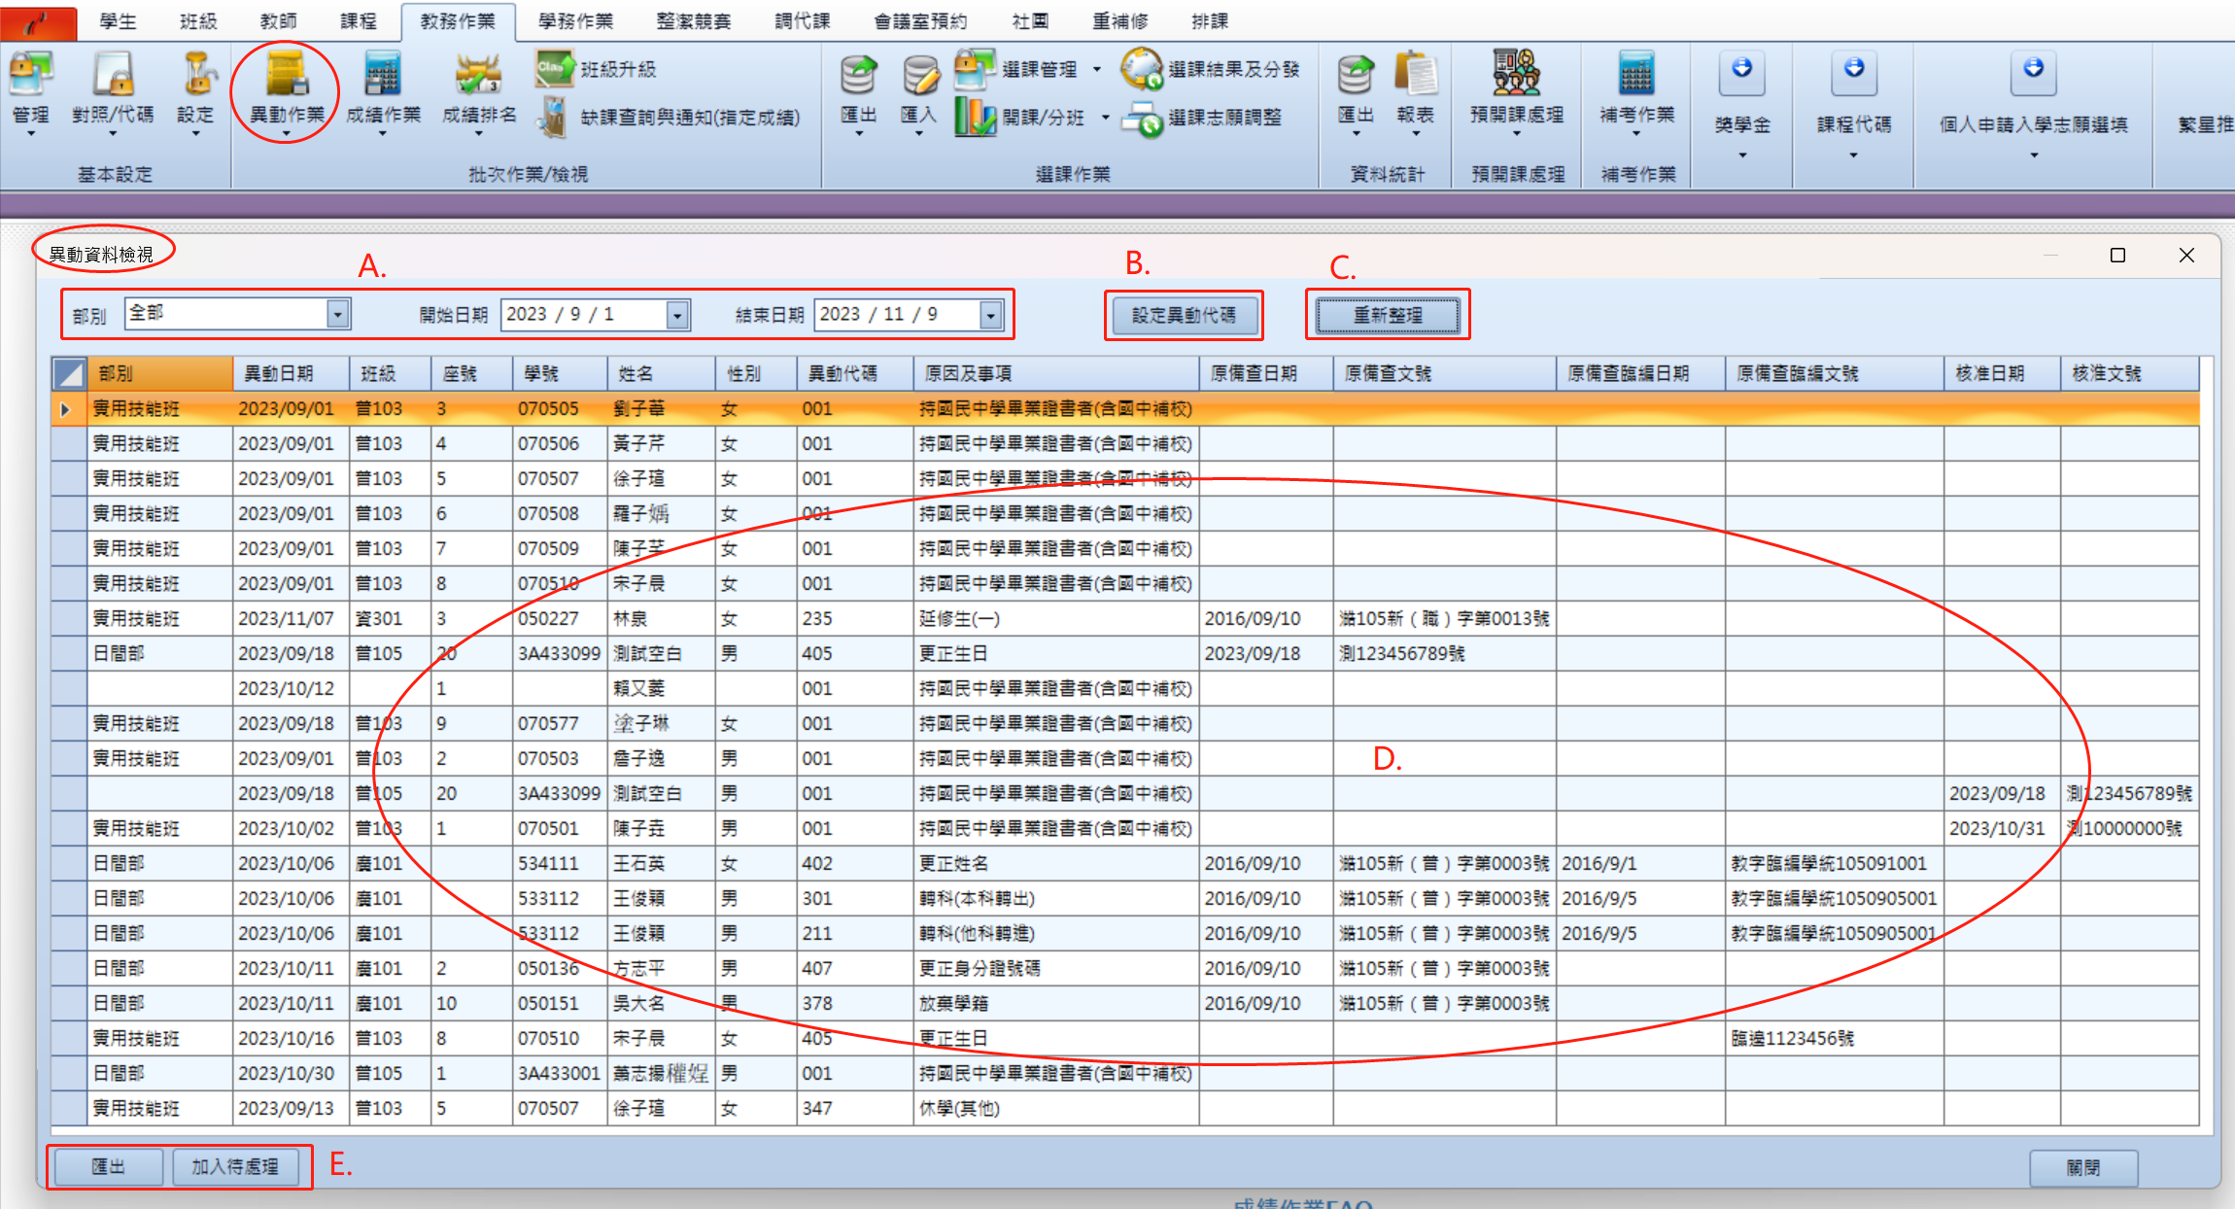Open the 成績排名 icon

point(478,74)
